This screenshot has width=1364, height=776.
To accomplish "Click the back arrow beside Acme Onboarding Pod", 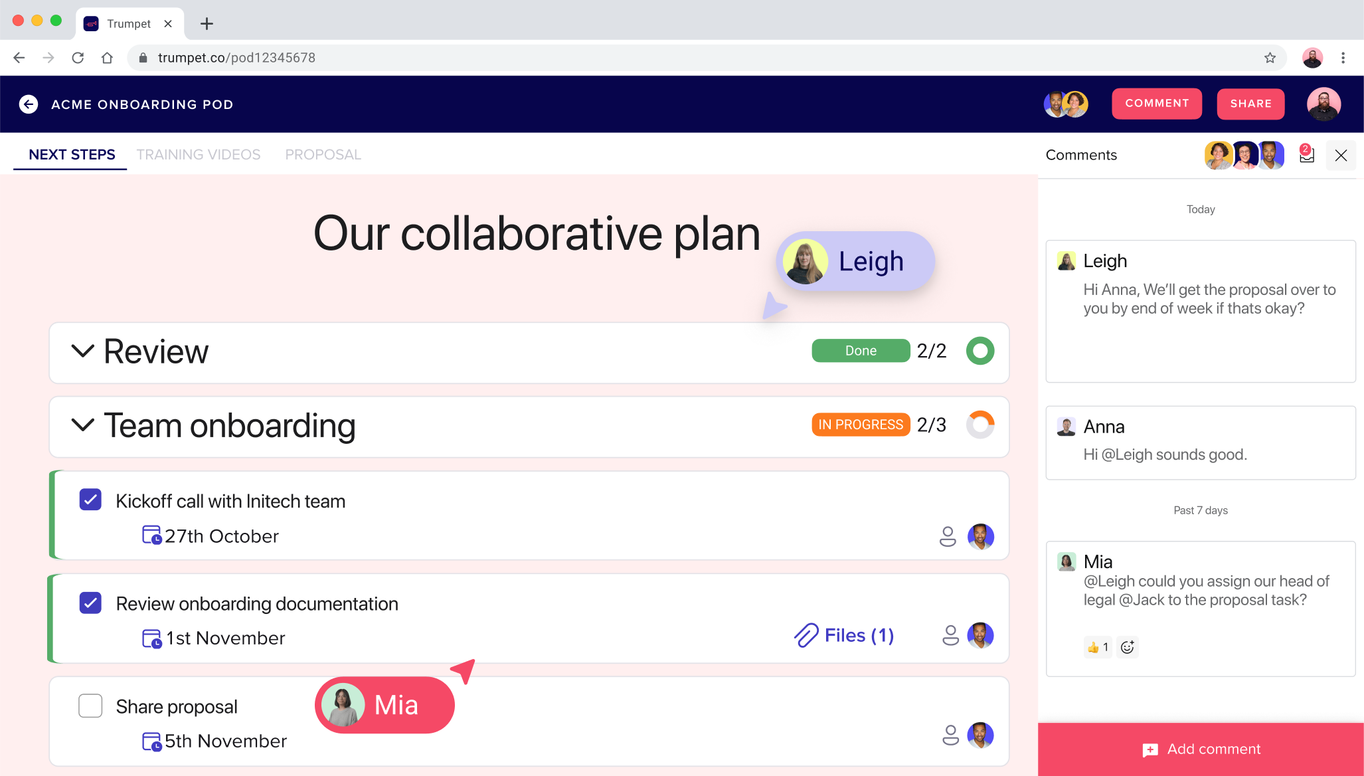I will pos(28,104).
